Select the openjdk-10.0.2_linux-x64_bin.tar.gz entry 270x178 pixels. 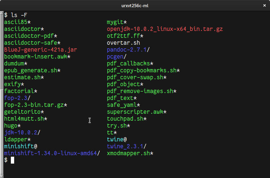165,29
